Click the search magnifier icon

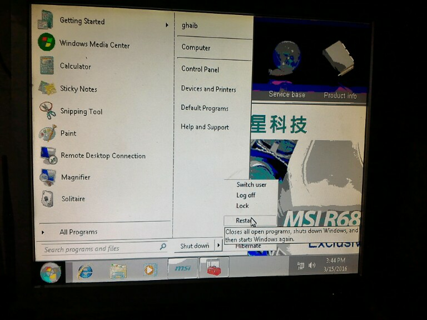coord(163,247)
